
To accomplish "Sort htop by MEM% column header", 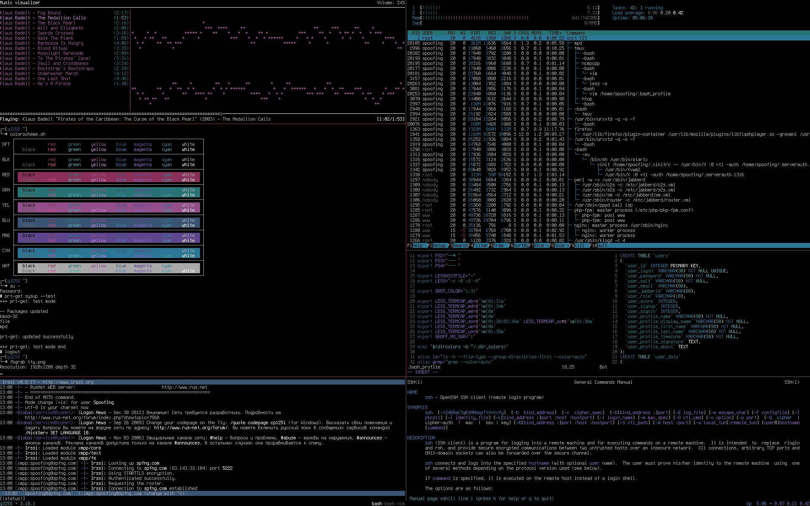I will click(x=536, y=33).
